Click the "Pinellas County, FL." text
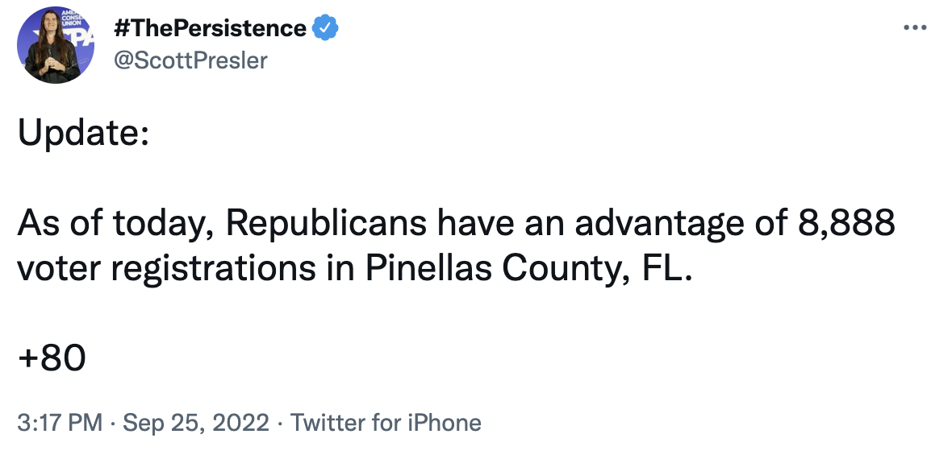Image resolution: width=952 pixels, height=459 pixels. point(528,269)
